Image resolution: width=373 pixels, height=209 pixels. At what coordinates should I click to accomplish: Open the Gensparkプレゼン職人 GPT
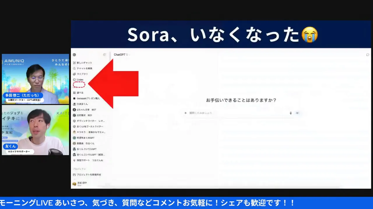(x=88, y=98)
